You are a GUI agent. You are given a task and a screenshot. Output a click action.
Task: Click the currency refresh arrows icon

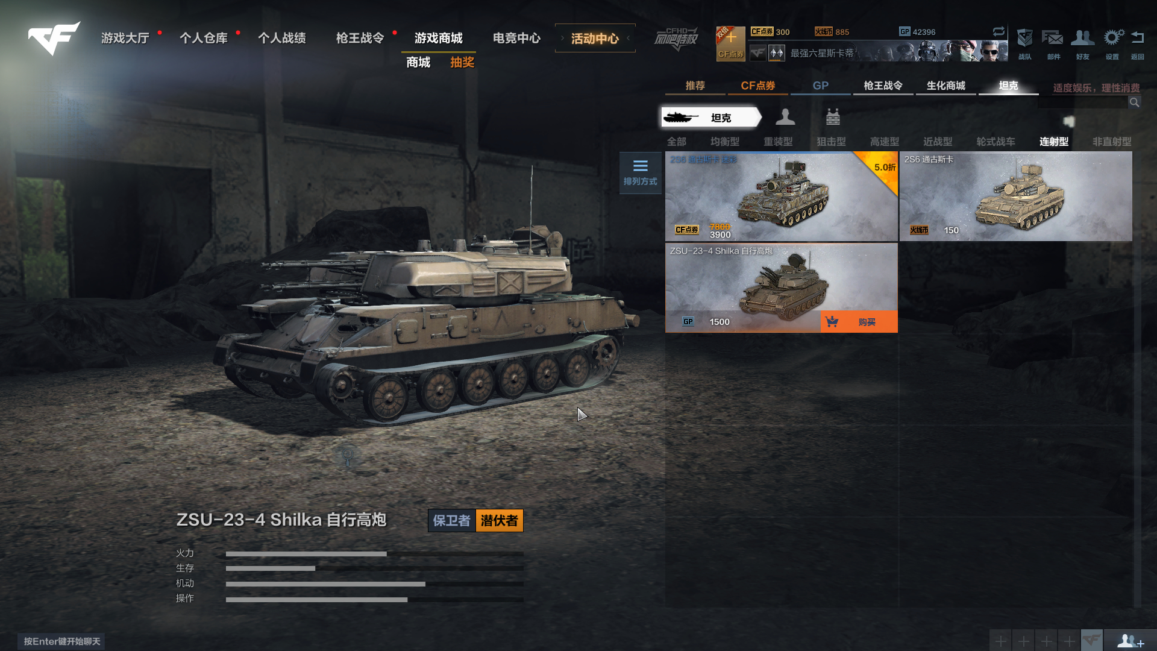pyautogui.click(x=999, y=31)
